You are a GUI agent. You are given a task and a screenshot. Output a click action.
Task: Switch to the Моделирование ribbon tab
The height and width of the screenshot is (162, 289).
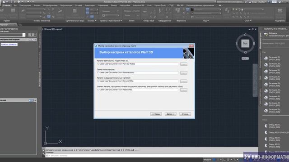(x=50, y=5)
